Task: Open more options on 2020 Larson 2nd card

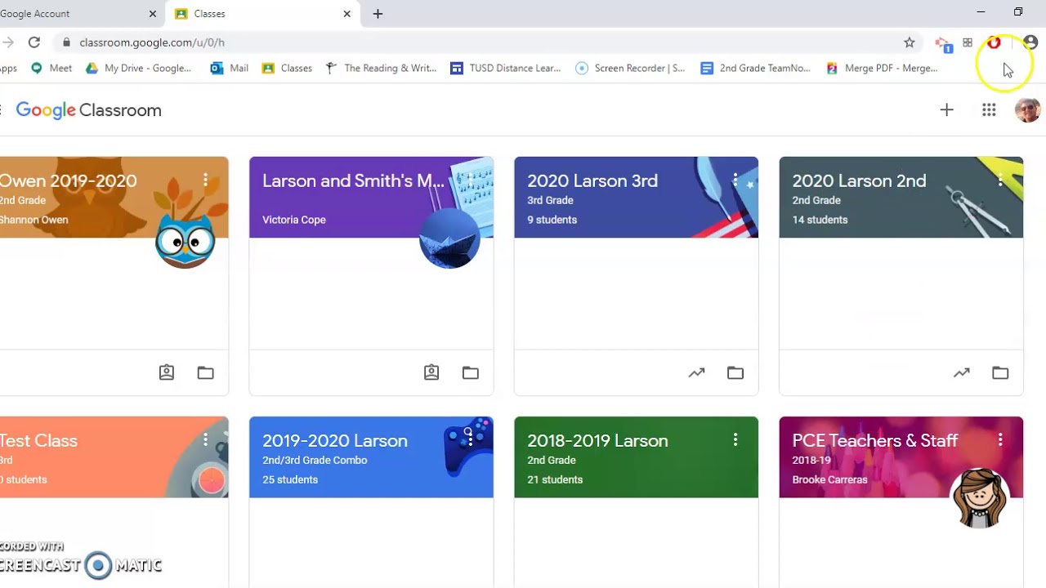Action: tap(1000, 180)
